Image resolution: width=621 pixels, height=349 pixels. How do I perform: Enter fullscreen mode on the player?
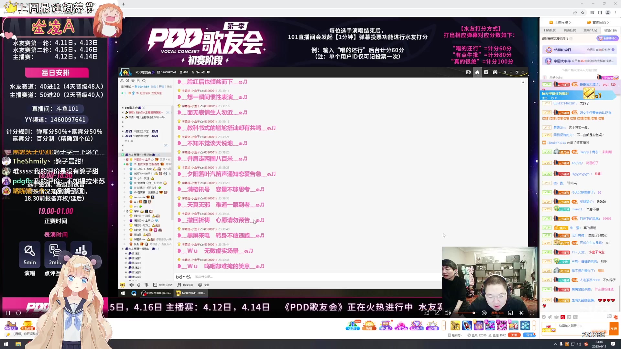[532, 313]
